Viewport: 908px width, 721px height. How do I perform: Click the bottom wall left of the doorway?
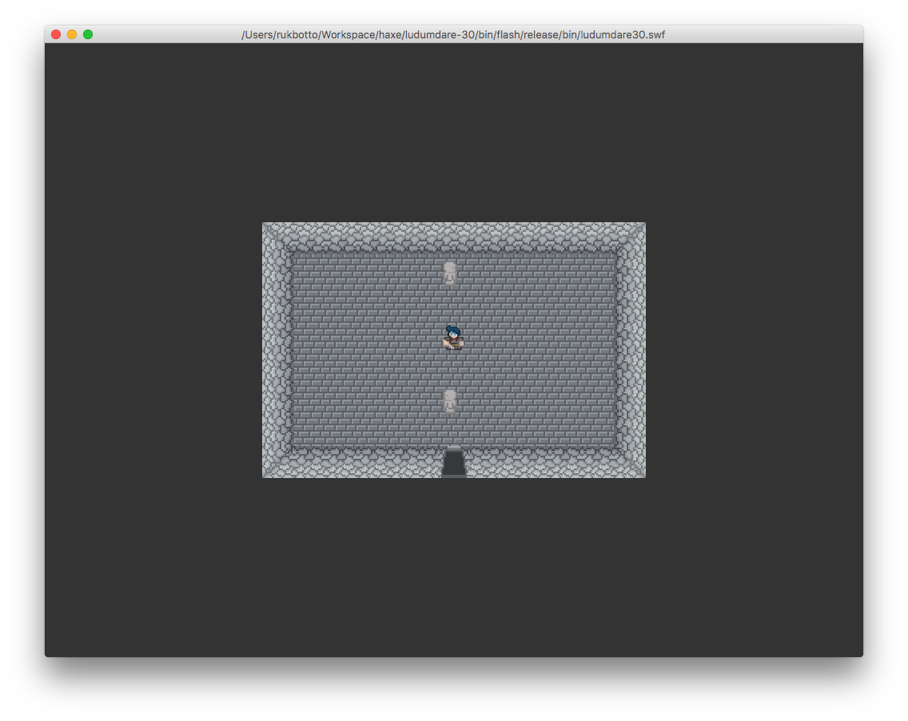click(360, 464)
